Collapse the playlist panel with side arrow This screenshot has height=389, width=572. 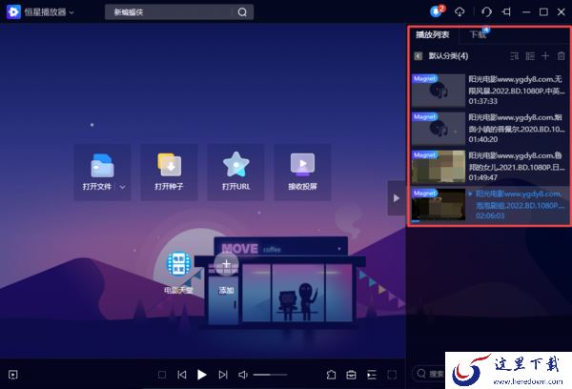coord(397,197)
